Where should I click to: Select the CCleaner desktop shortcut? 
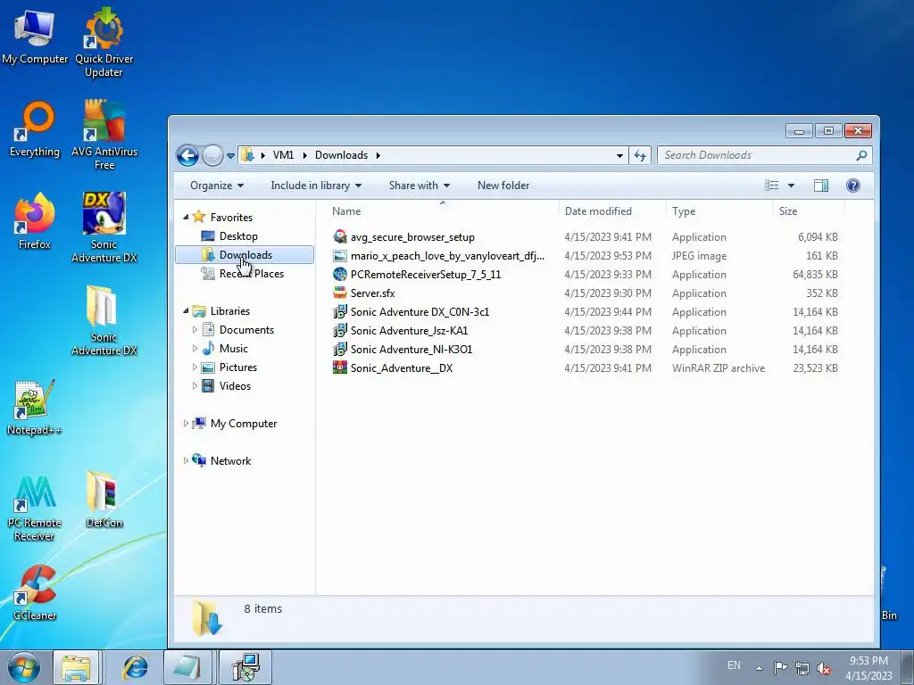click(35, 592)
